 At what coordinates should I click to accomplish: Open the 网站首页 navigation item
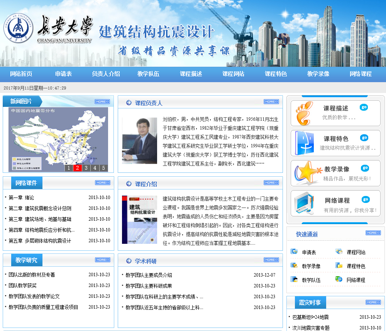[x=21, y=74]
